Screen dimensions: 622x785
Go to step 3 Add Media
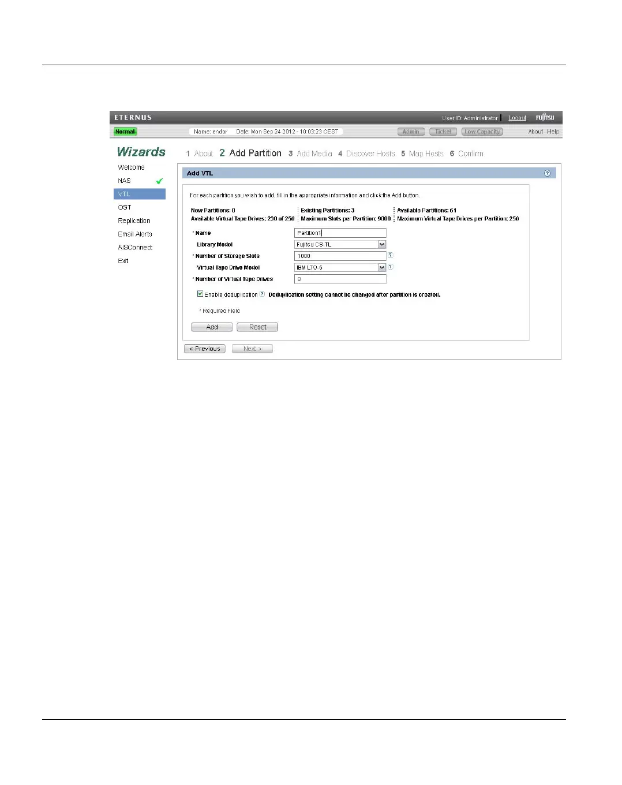tap(310, 154)
